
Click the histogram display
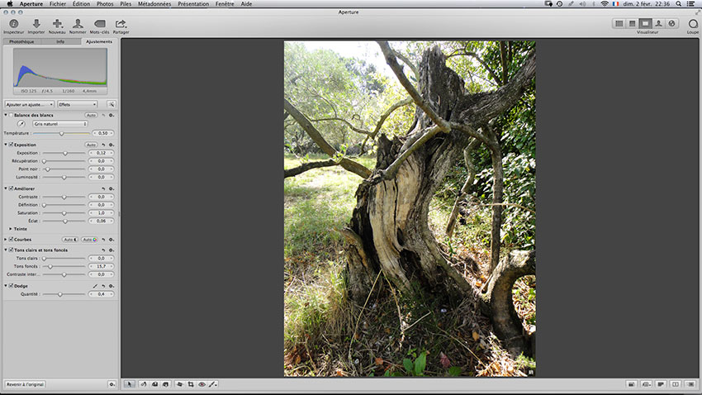pos(60,67)
